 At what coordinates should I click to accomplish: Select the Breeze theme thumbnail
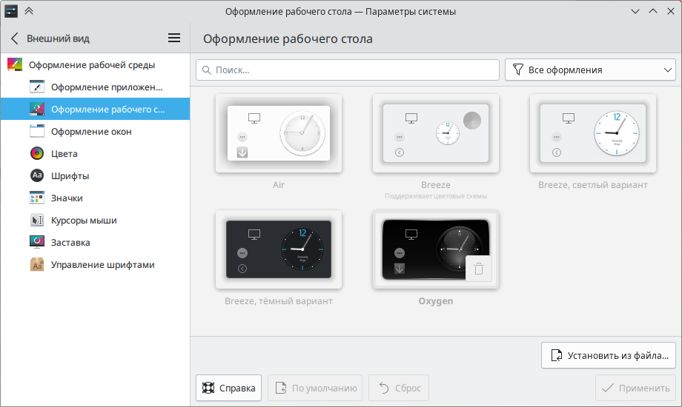coord(436,133)
